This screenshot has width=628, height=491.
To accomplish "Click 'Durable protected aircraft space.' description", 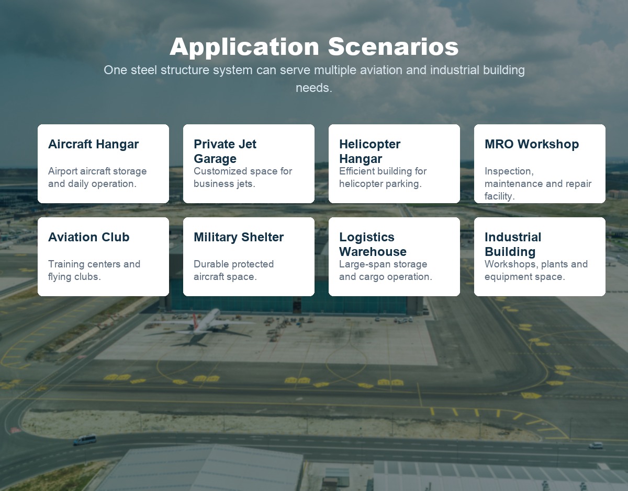I will coord(234,271).
